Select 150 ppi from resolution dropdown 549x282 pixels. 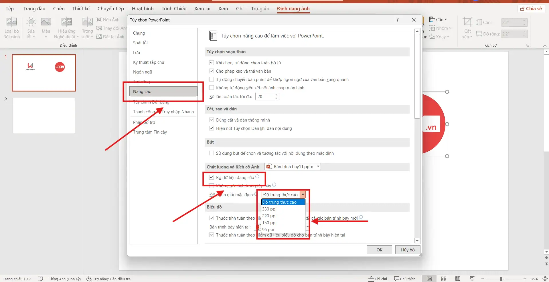pyautogui.click(x=269, y=223)
